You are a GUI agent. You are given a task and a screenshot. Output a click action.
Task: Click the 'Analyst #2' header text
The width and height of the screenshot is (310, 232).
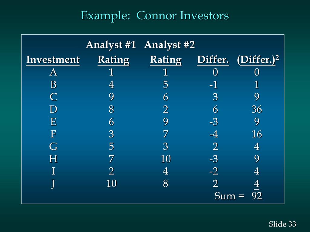[x=170, y=45]
